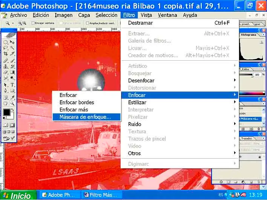The height and width of the screenshot is (200, 267).
Task: Switch to Quick Mask mode
Action: (x=12, y=125)
